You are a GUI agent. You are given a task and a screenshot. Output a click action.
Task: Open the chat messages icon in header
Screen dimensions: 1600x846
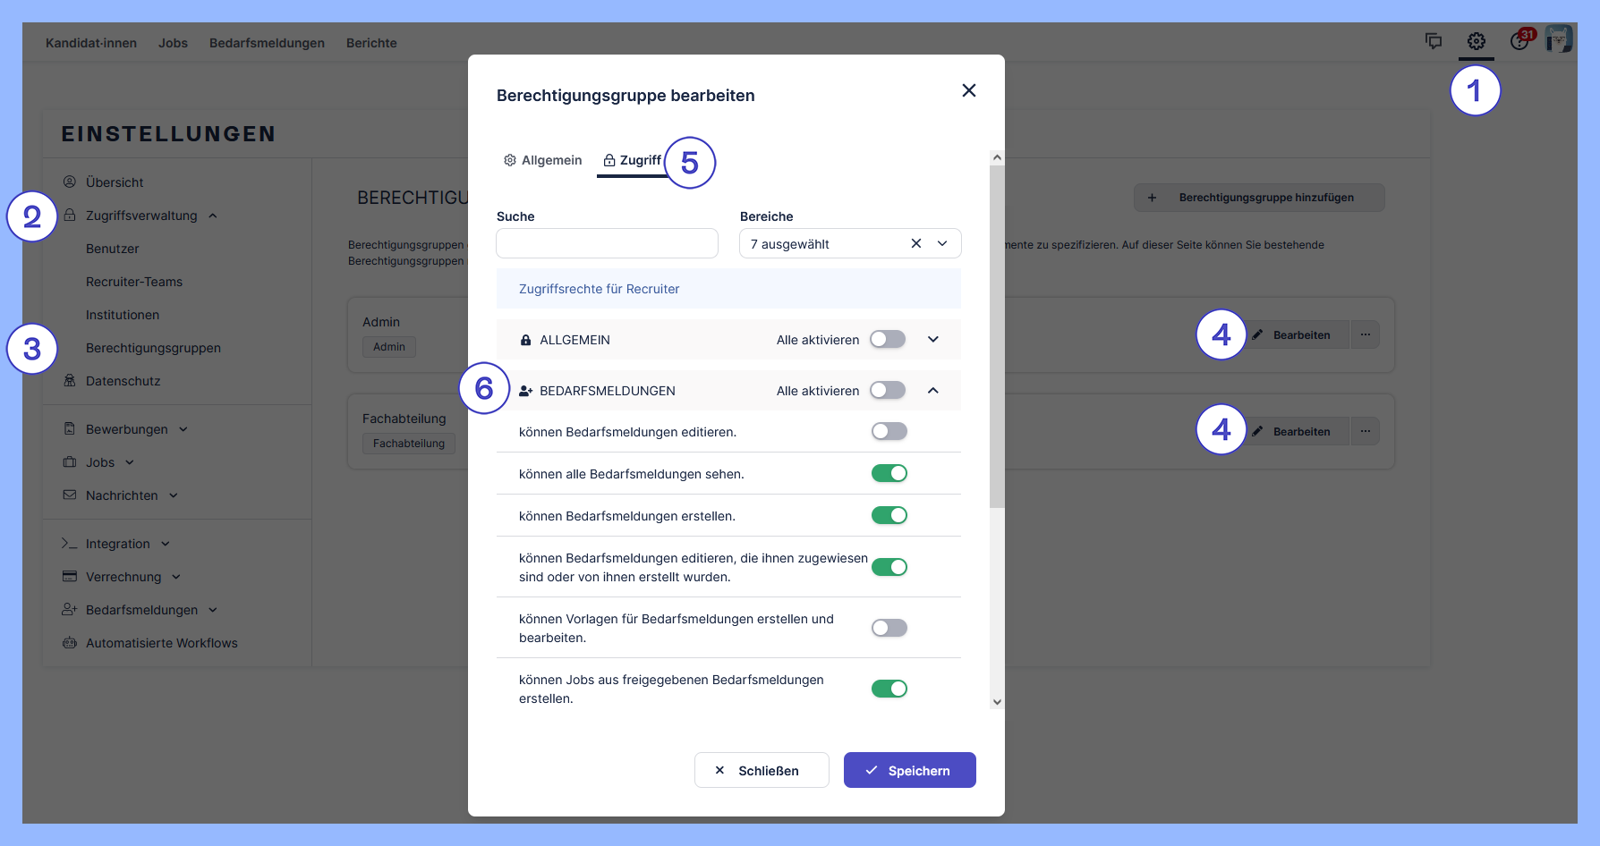[1434, 41]
